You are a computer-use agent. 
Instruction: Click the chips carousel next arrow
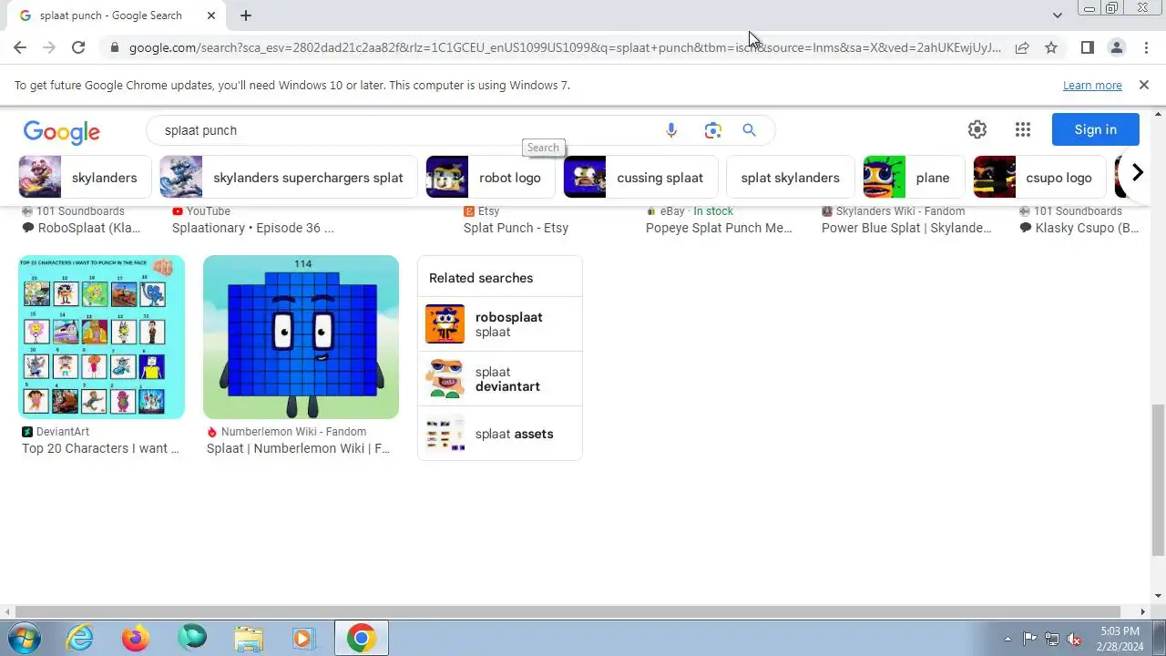coord(1137,172)
